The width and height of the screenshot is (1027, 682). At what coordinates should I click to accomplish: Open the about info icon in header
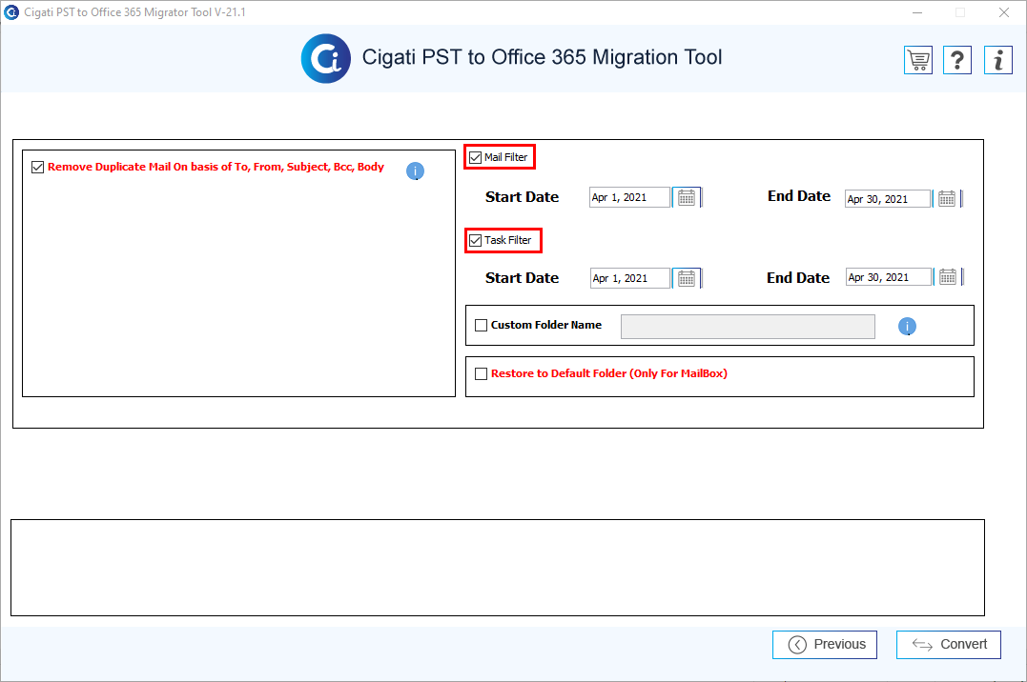(x=997, y=60)
